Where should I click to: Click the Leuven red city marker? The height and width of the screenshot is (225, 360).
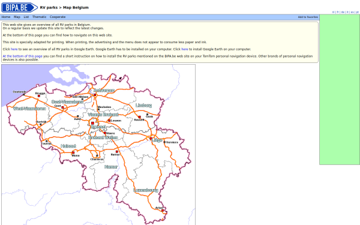pyautogui.click(x=109, y=121)
